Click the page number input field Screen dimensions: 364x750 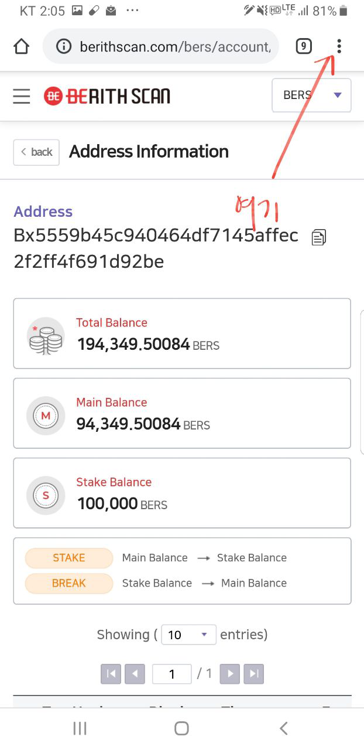pos(172,674)
